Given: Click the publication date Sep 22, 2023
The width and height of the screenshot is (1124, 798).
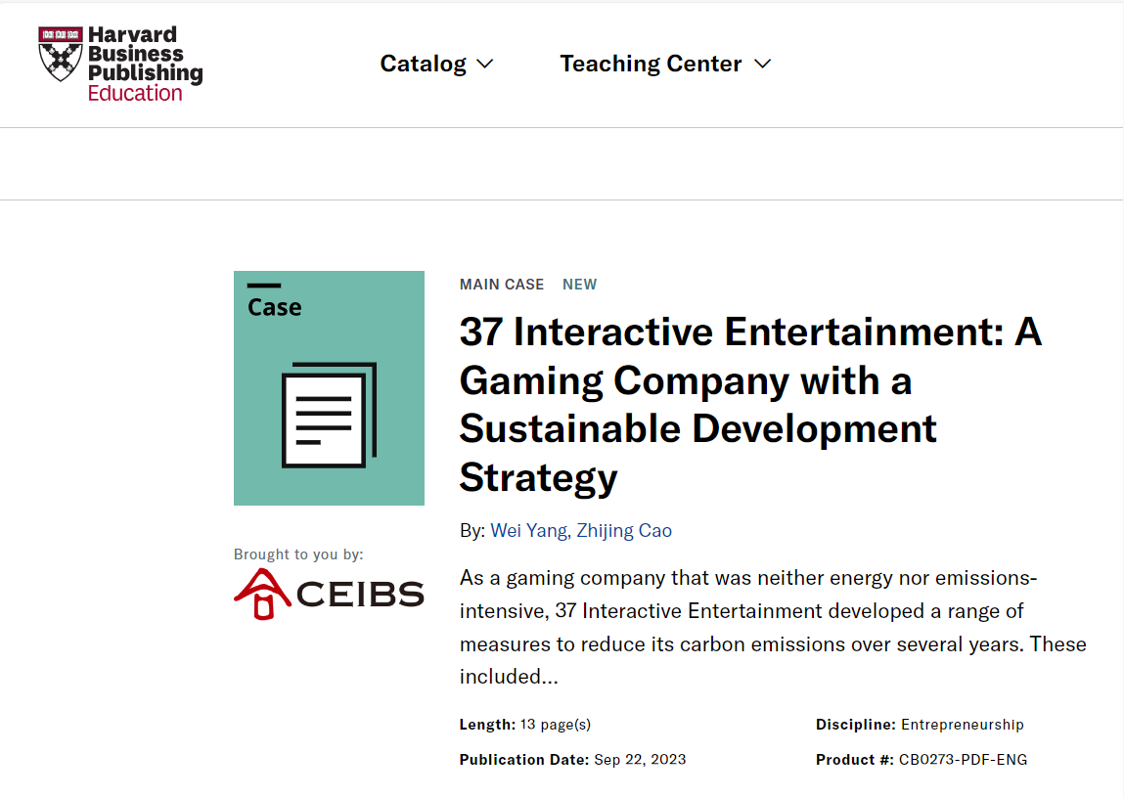Looking at the screenshot, I should (x=640, y=760).
